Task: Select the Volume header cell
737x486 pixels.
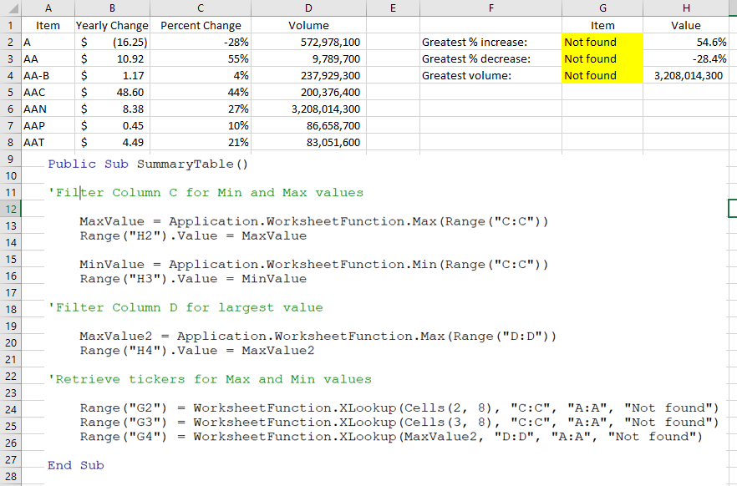Action: 308,25
